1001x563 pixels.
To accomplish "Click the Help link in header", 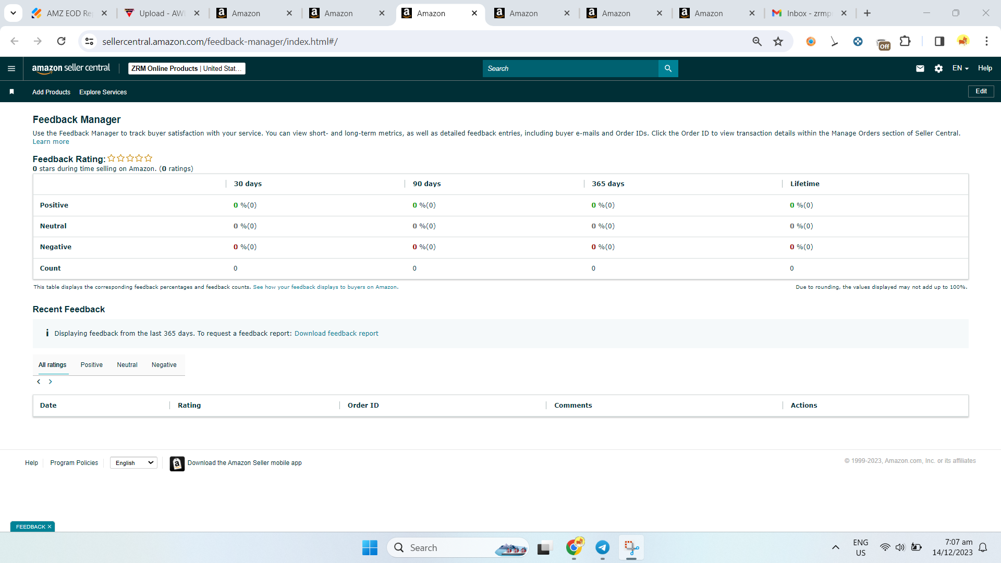I will 985,68.
